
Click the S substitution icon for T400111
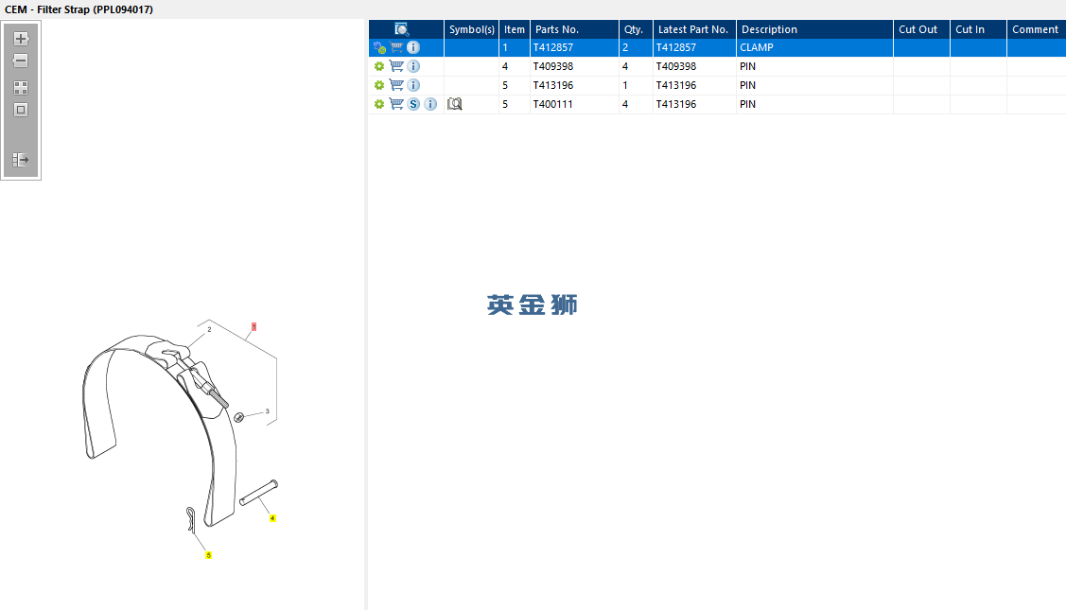pyautogui.click(x=413, y=105)
